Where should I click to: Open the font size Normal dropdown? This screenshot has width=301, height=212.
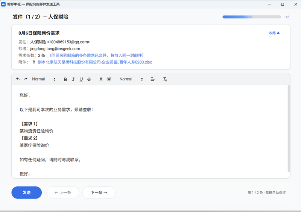pyautogui.click(x=131, y=79)
